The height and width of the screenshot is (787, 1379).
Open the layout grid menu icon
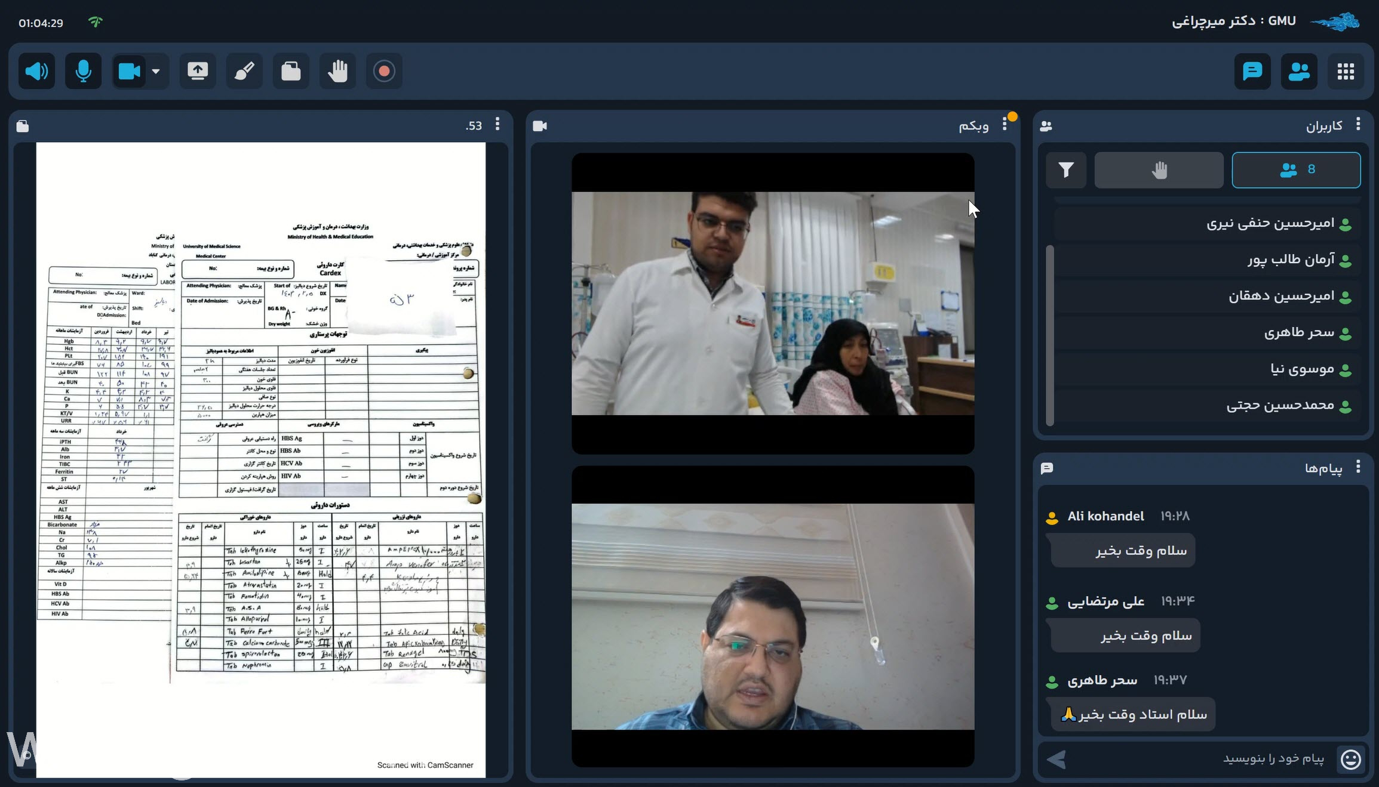pyautogui.click(x=1346, y=72)
